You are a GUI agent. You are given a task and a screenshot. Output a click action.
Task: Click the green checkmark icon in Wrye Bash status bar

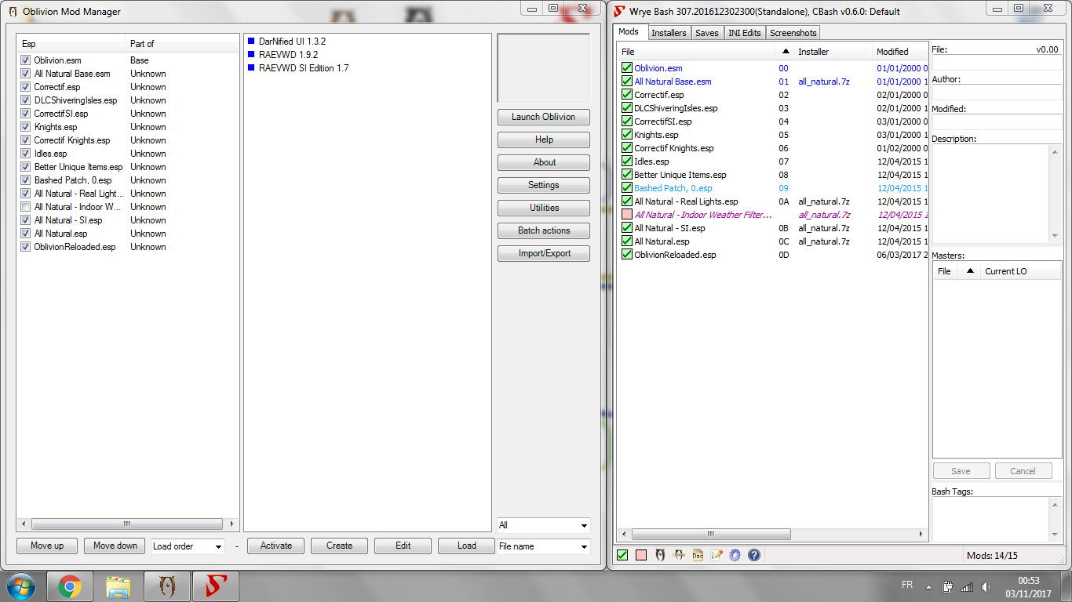tap(622, 555)
